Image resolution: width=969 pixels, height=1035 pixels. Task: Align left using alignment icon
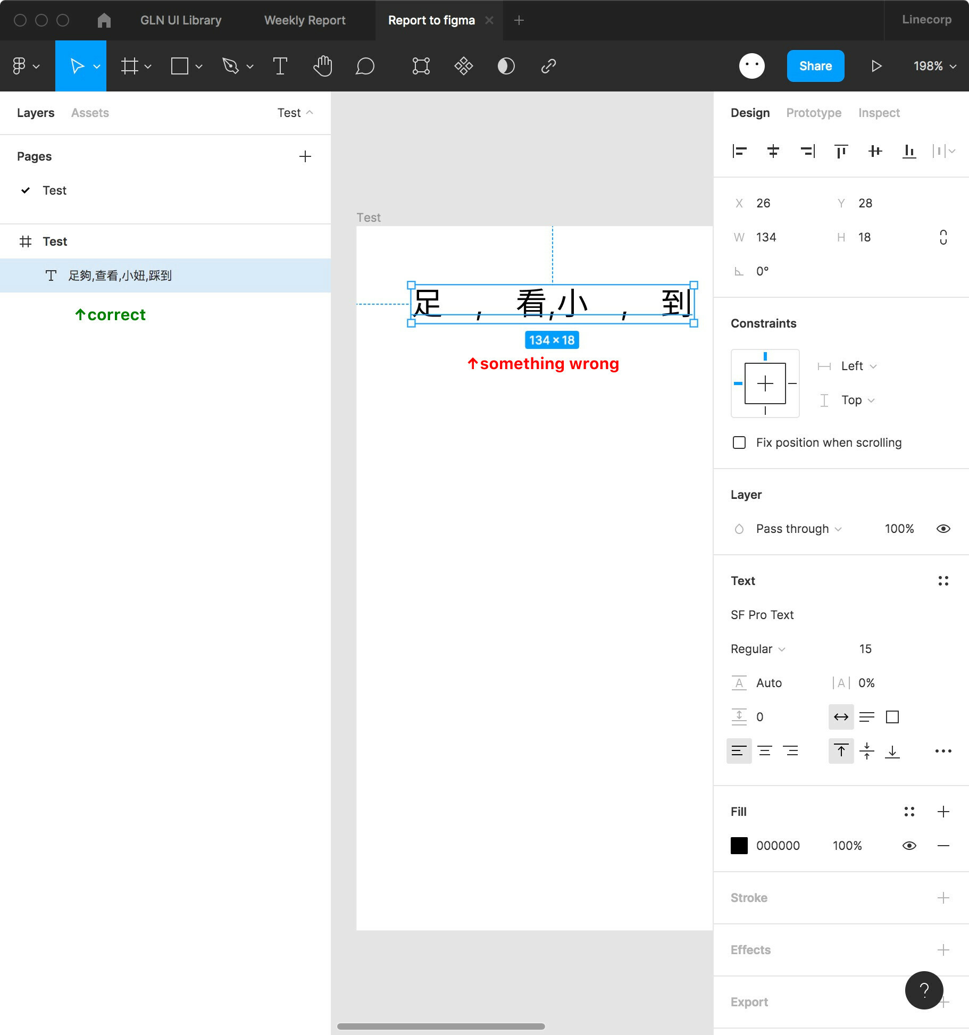739,152
